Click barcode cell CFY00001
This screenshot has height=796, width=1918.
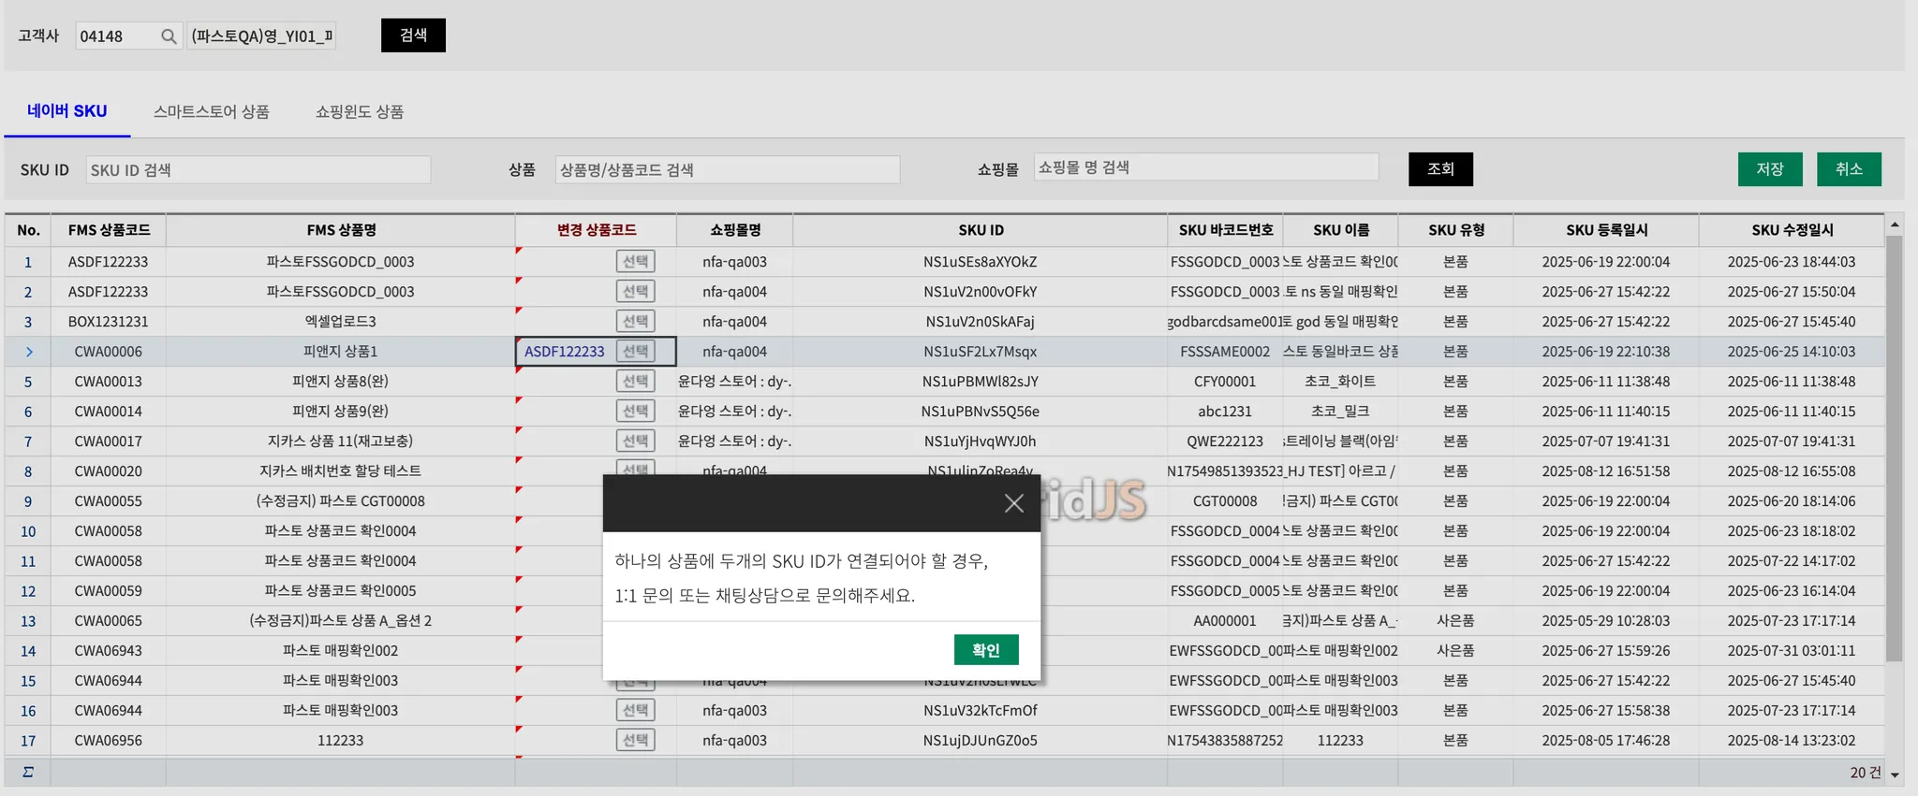(x=1225, y=382)
